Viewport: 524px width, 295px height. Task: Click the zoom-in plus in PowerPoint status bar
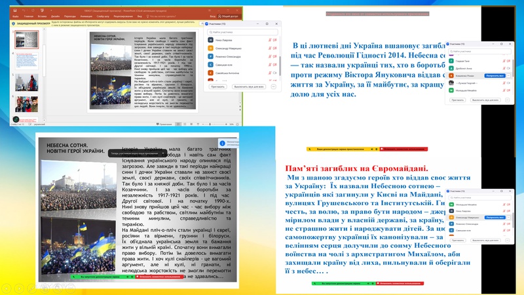coord(226,124)
